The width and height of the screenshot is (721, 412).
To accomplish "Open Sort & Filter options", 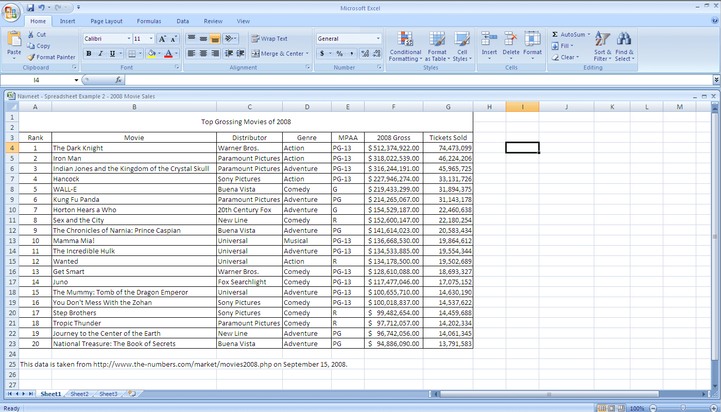I will pyautogui.click(x=602, y=46).
